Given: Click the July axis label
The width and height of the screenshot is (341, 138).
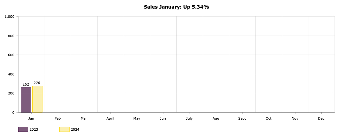Looking at the screenshot, I should point(189,118).
